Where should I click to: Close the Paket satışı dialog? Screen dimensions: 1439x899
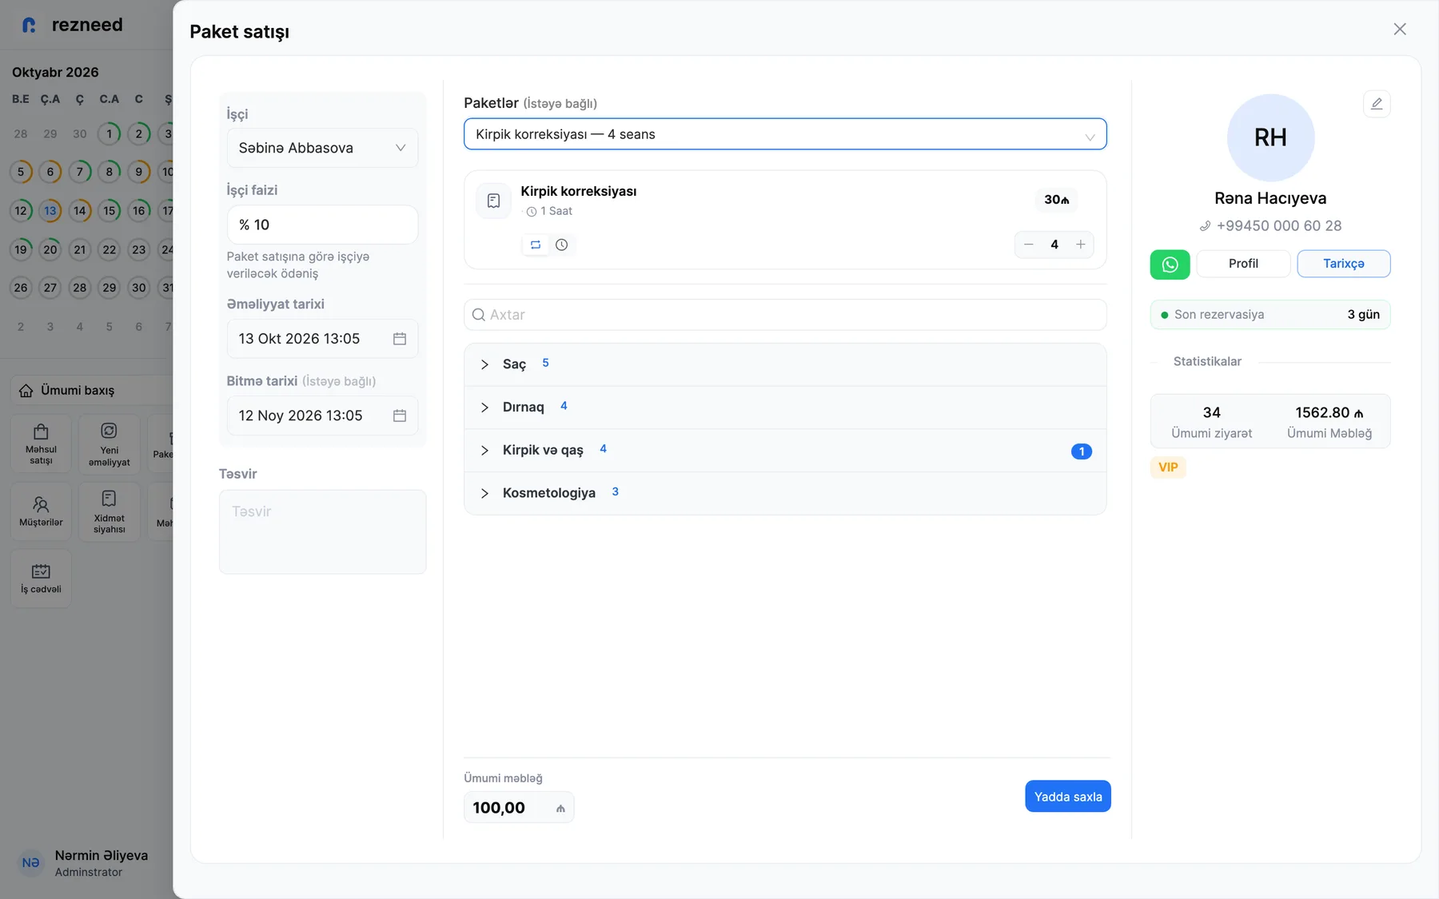pyautogui.click(x=1400, y=29)
